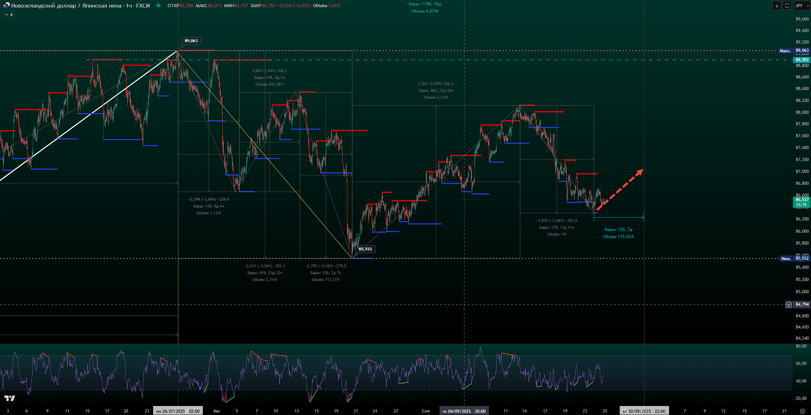Click the green market status dot

click(158, 5)
